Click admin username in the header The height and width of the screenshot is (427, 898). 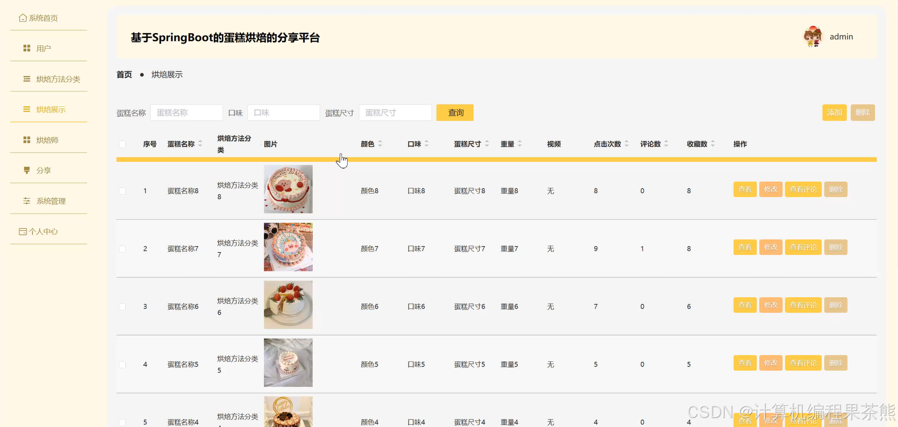click(841, 36)
